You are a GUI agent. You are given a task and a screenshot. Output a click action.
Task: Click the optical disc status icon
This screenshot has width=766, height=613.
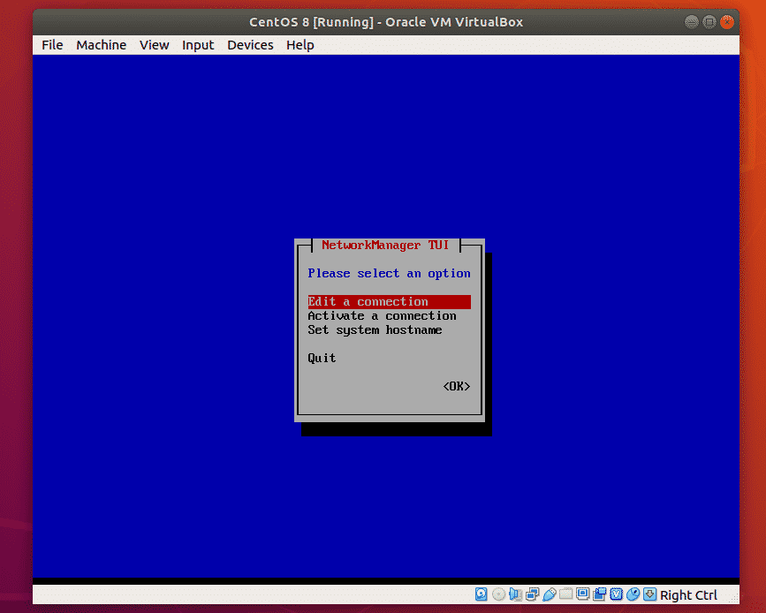498,594
